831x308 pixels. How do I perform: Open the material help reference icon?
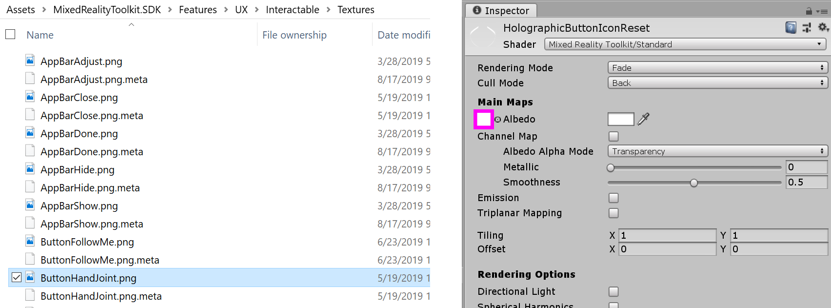click(791, 28)
